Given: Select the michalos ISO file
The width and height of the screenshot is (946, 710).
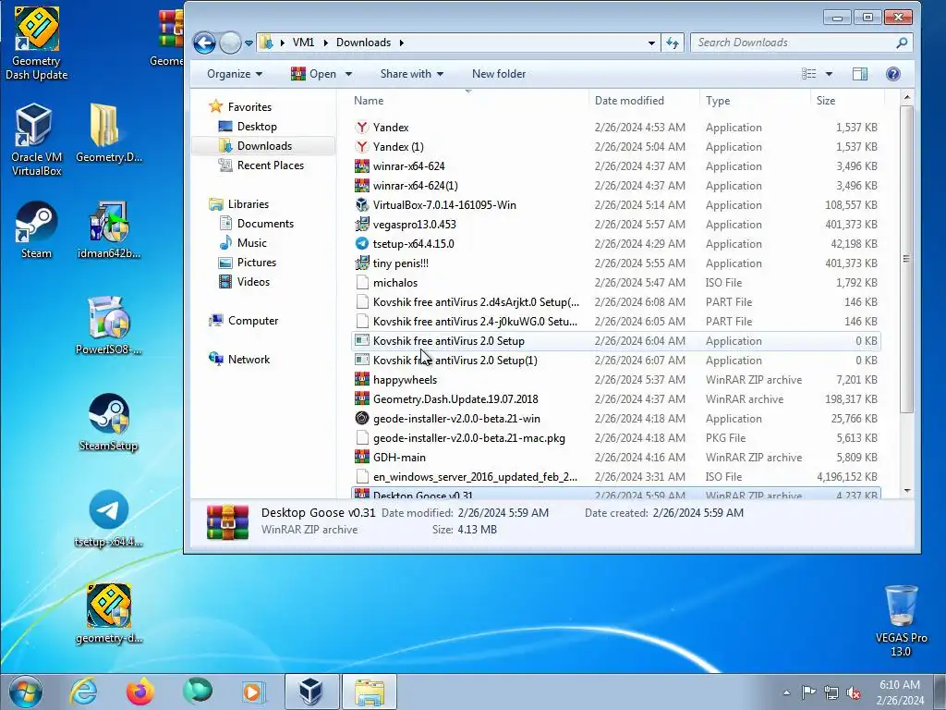Looking at the screenshot, I should pyautogui.click(x=615, y=283).
